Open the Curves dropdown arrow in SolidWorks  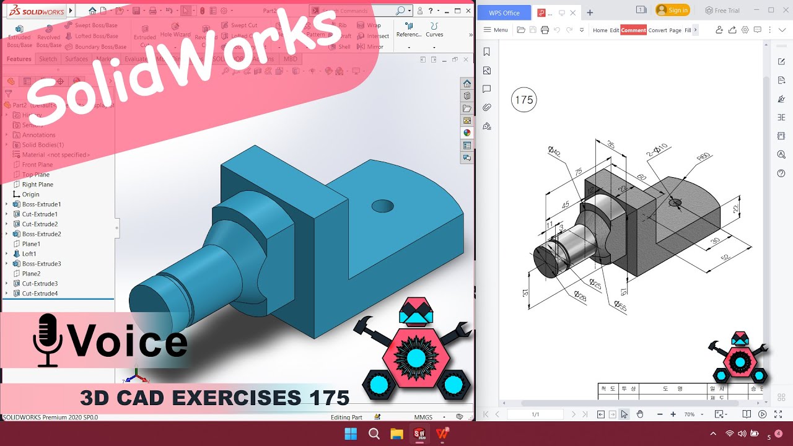[434, 47]
